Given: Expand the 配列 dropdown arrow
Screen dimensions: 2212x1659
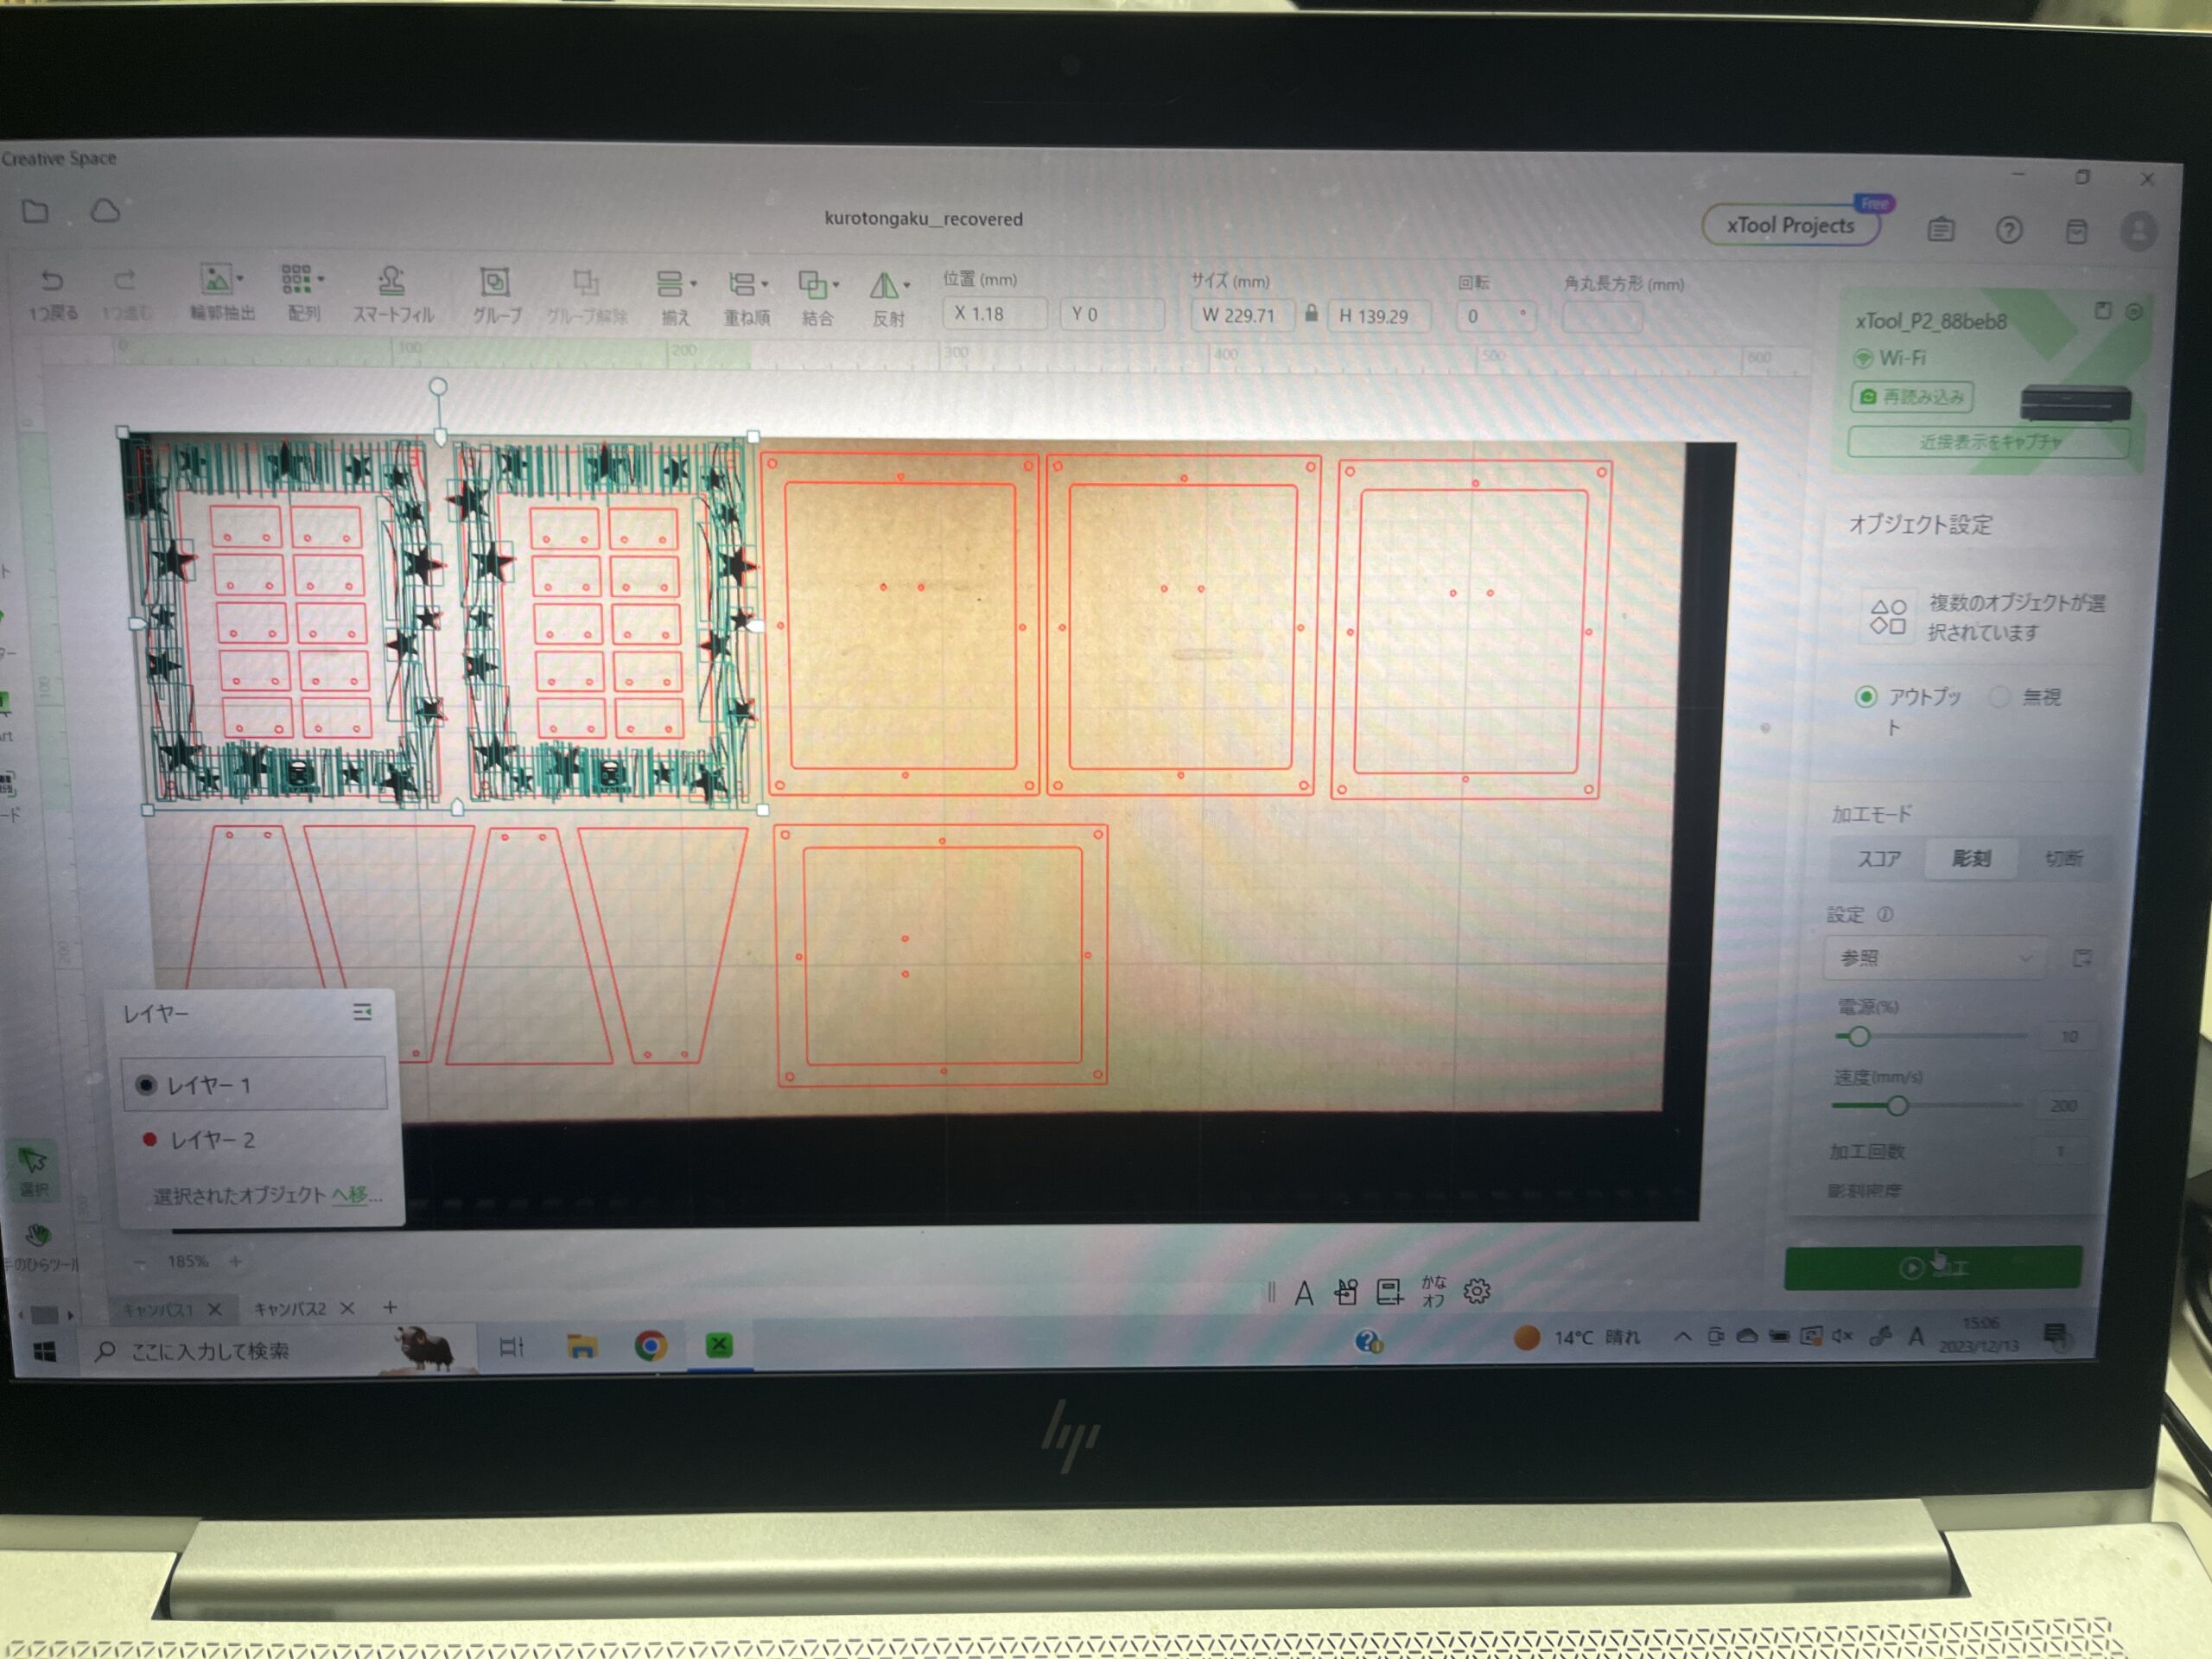Looking at the screenshot, I should click(x=321, y=279).
